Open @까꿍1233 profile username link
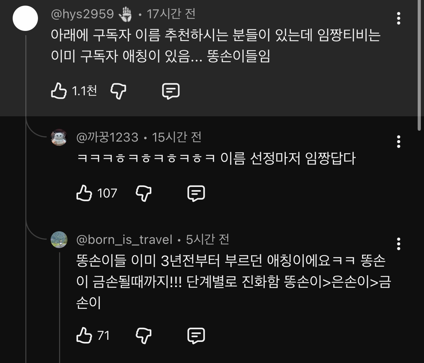The width and height of the screenshot is (424, 363). (x=107, y=137)
